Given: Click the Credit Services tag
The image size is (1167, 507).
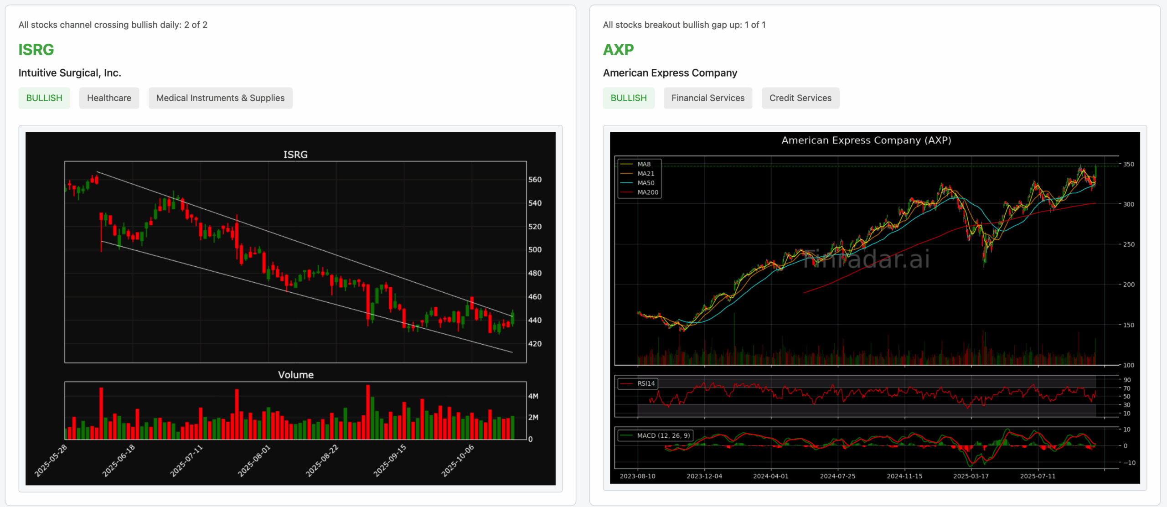Looking at the screenshot, I should click(800, 98).
